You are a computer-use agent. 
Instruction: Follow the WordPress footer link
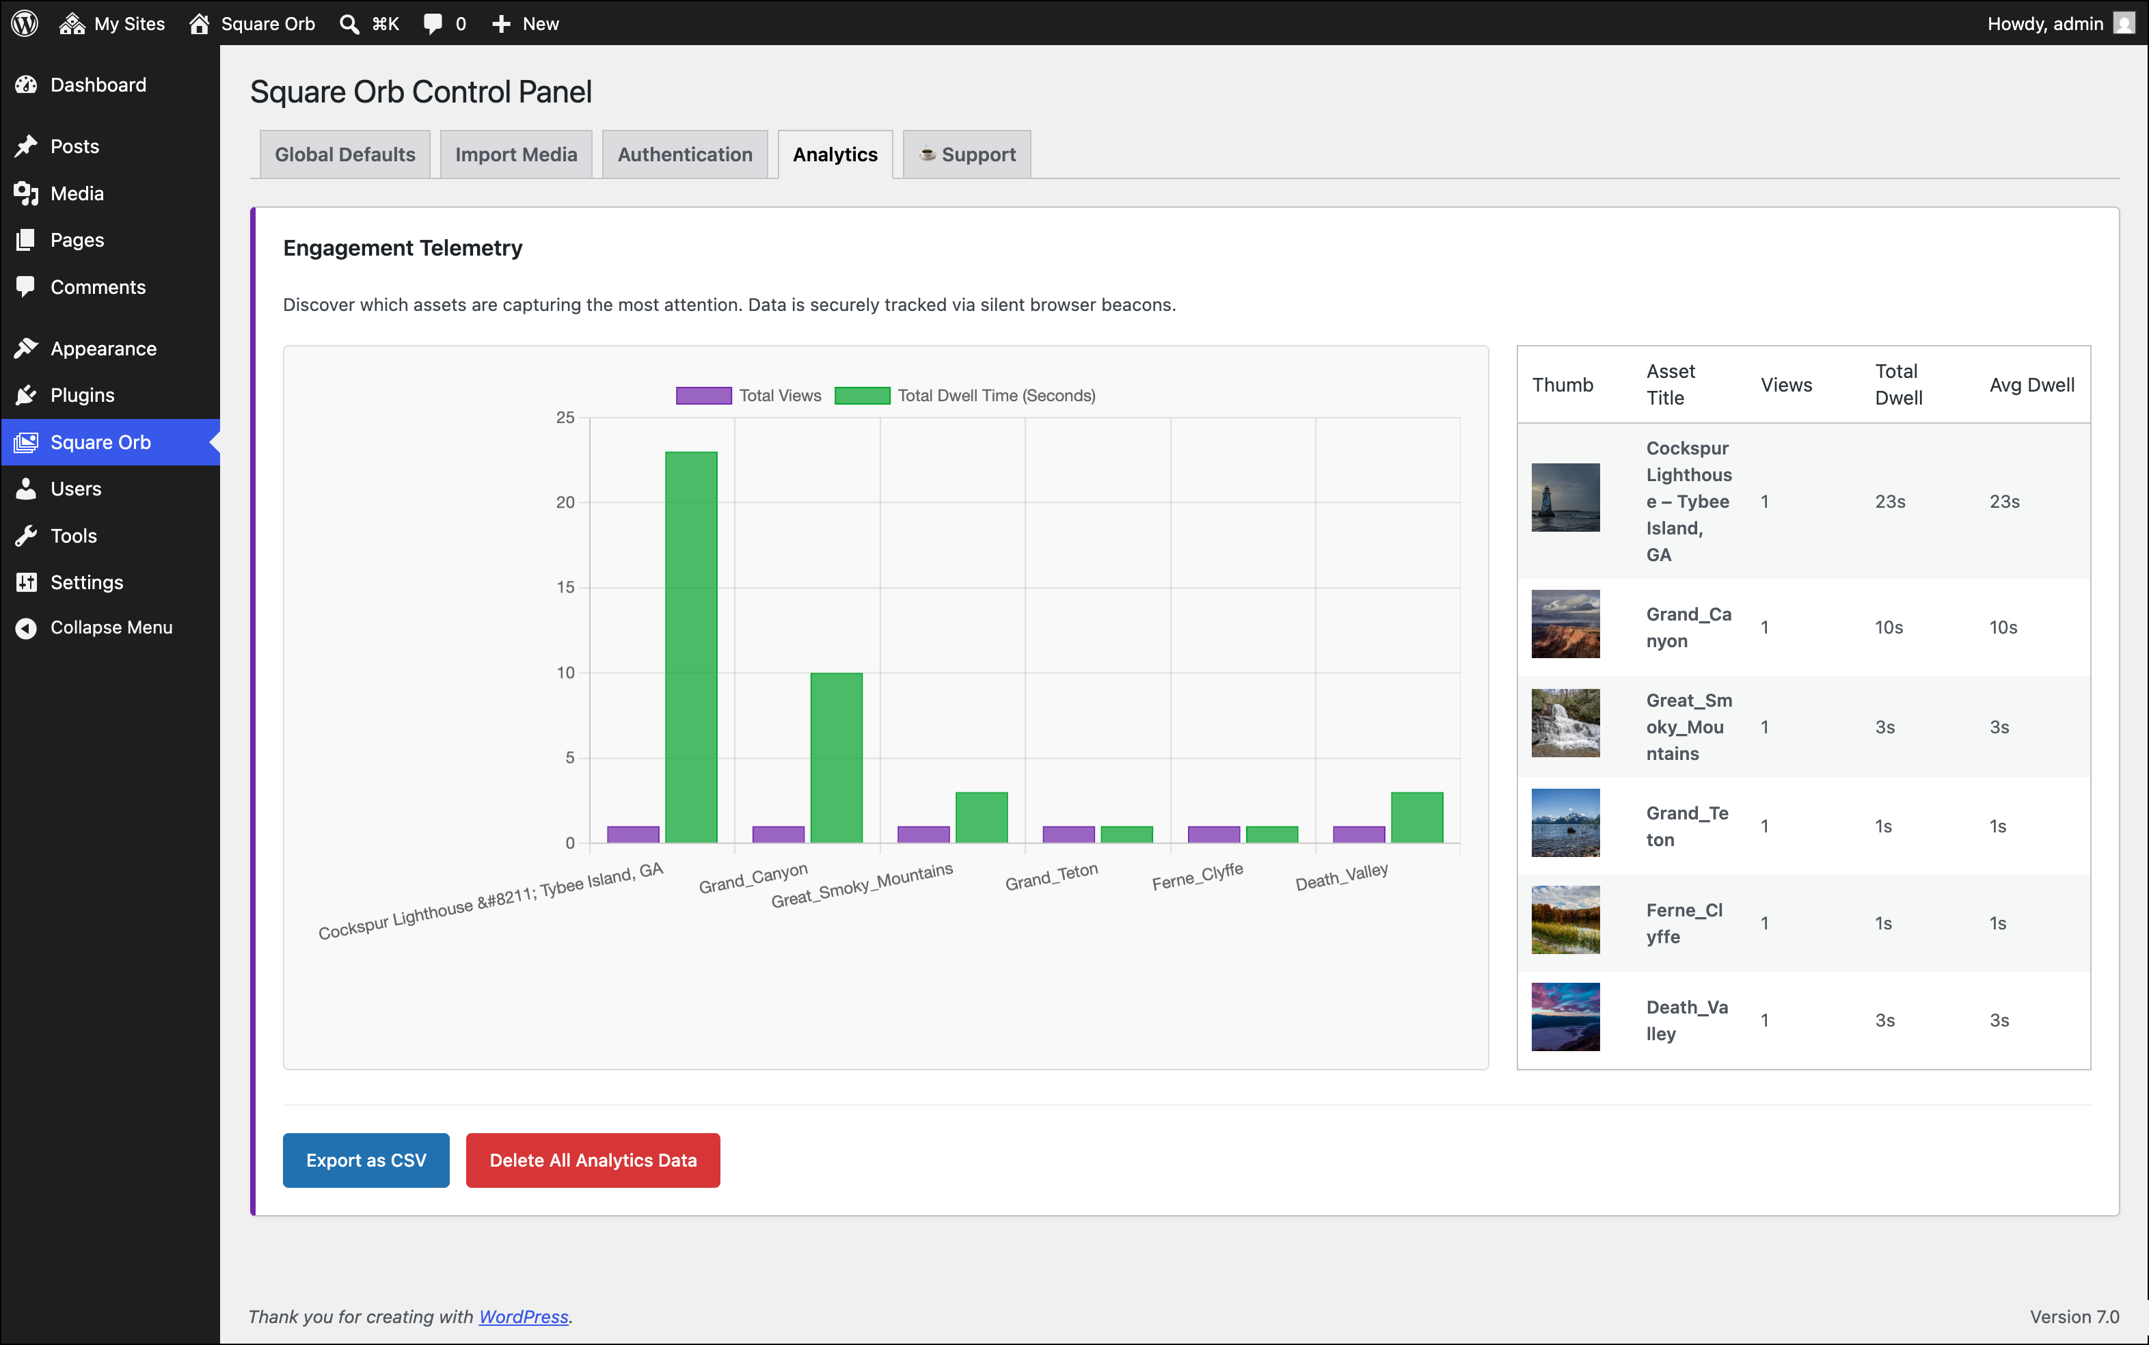coord(523,1316)
